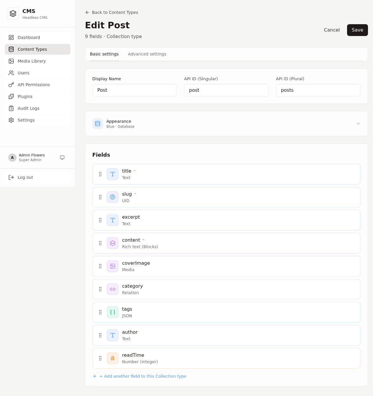Click the CMS layers logo icon

(x=13, y=14)
